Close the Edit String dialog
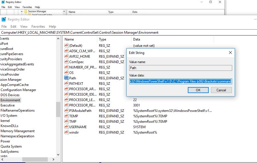 [230, 53]
